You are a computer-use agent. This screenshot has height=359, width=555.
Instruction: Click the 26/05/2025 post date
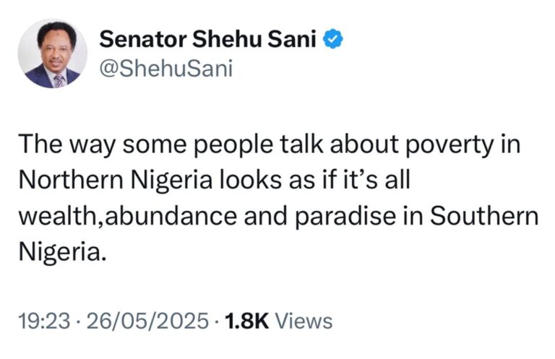[x=147, y=321]
